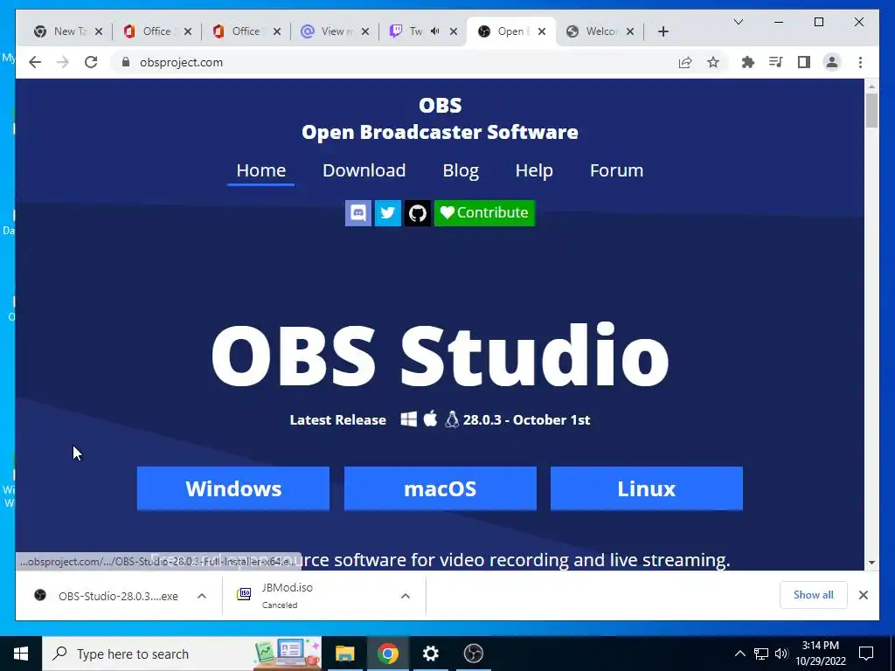The image size is (895, 671).
Task: Open the Twitter icon link
Action: 387,213
